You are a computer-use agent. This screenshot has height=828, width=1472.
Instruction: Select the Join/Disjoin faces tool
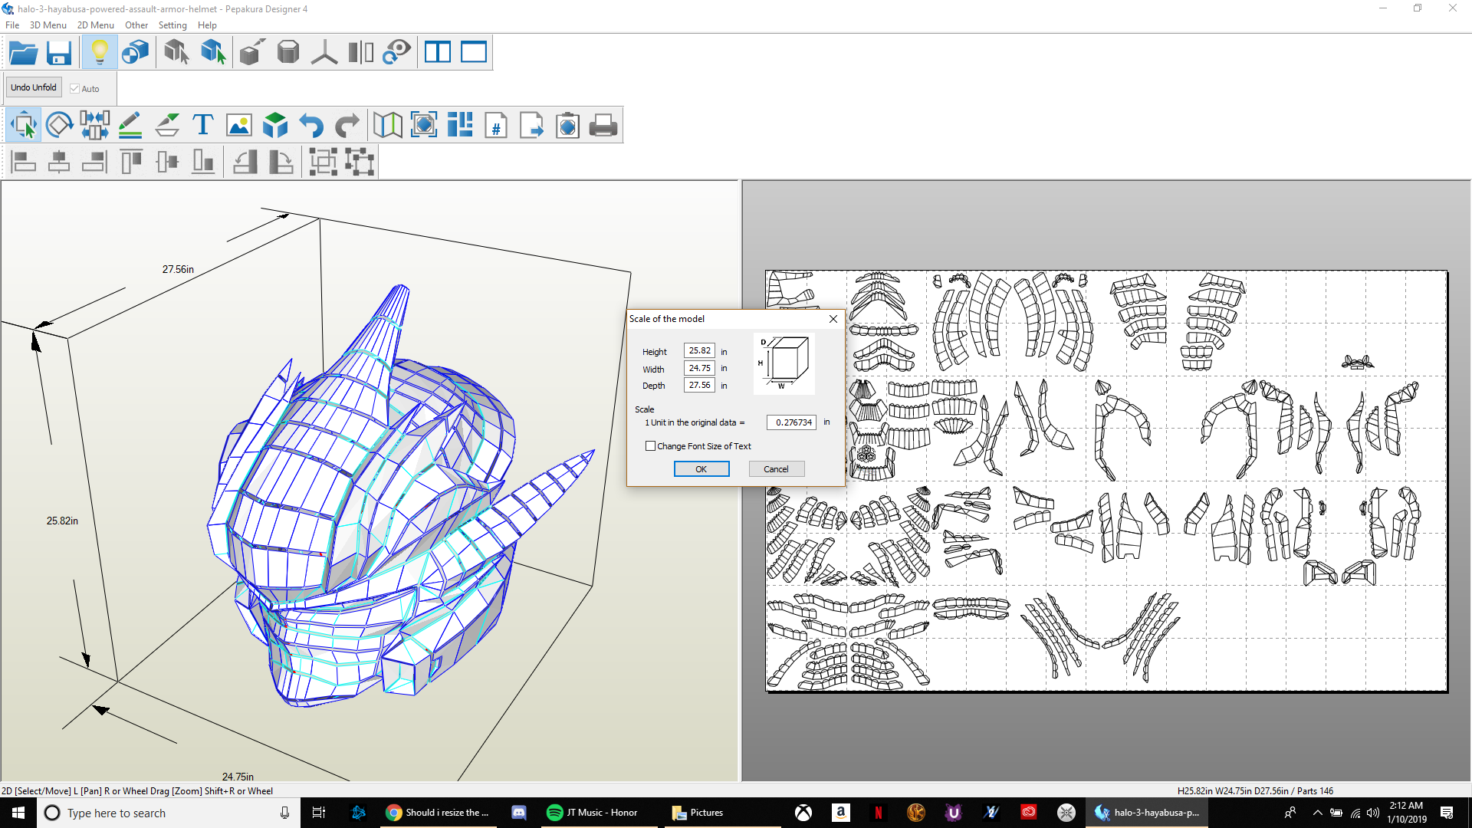tap(95, 125)
